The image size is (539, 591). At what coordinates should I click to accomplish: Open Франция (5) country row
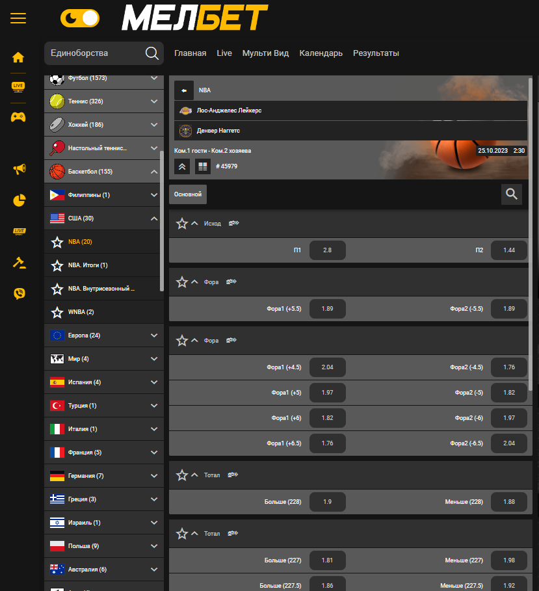(x=104, y=453)
